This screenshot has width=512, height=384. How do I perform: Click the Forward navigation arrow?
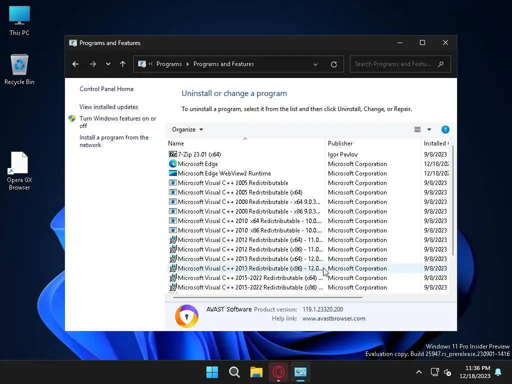tap(92, 64)
